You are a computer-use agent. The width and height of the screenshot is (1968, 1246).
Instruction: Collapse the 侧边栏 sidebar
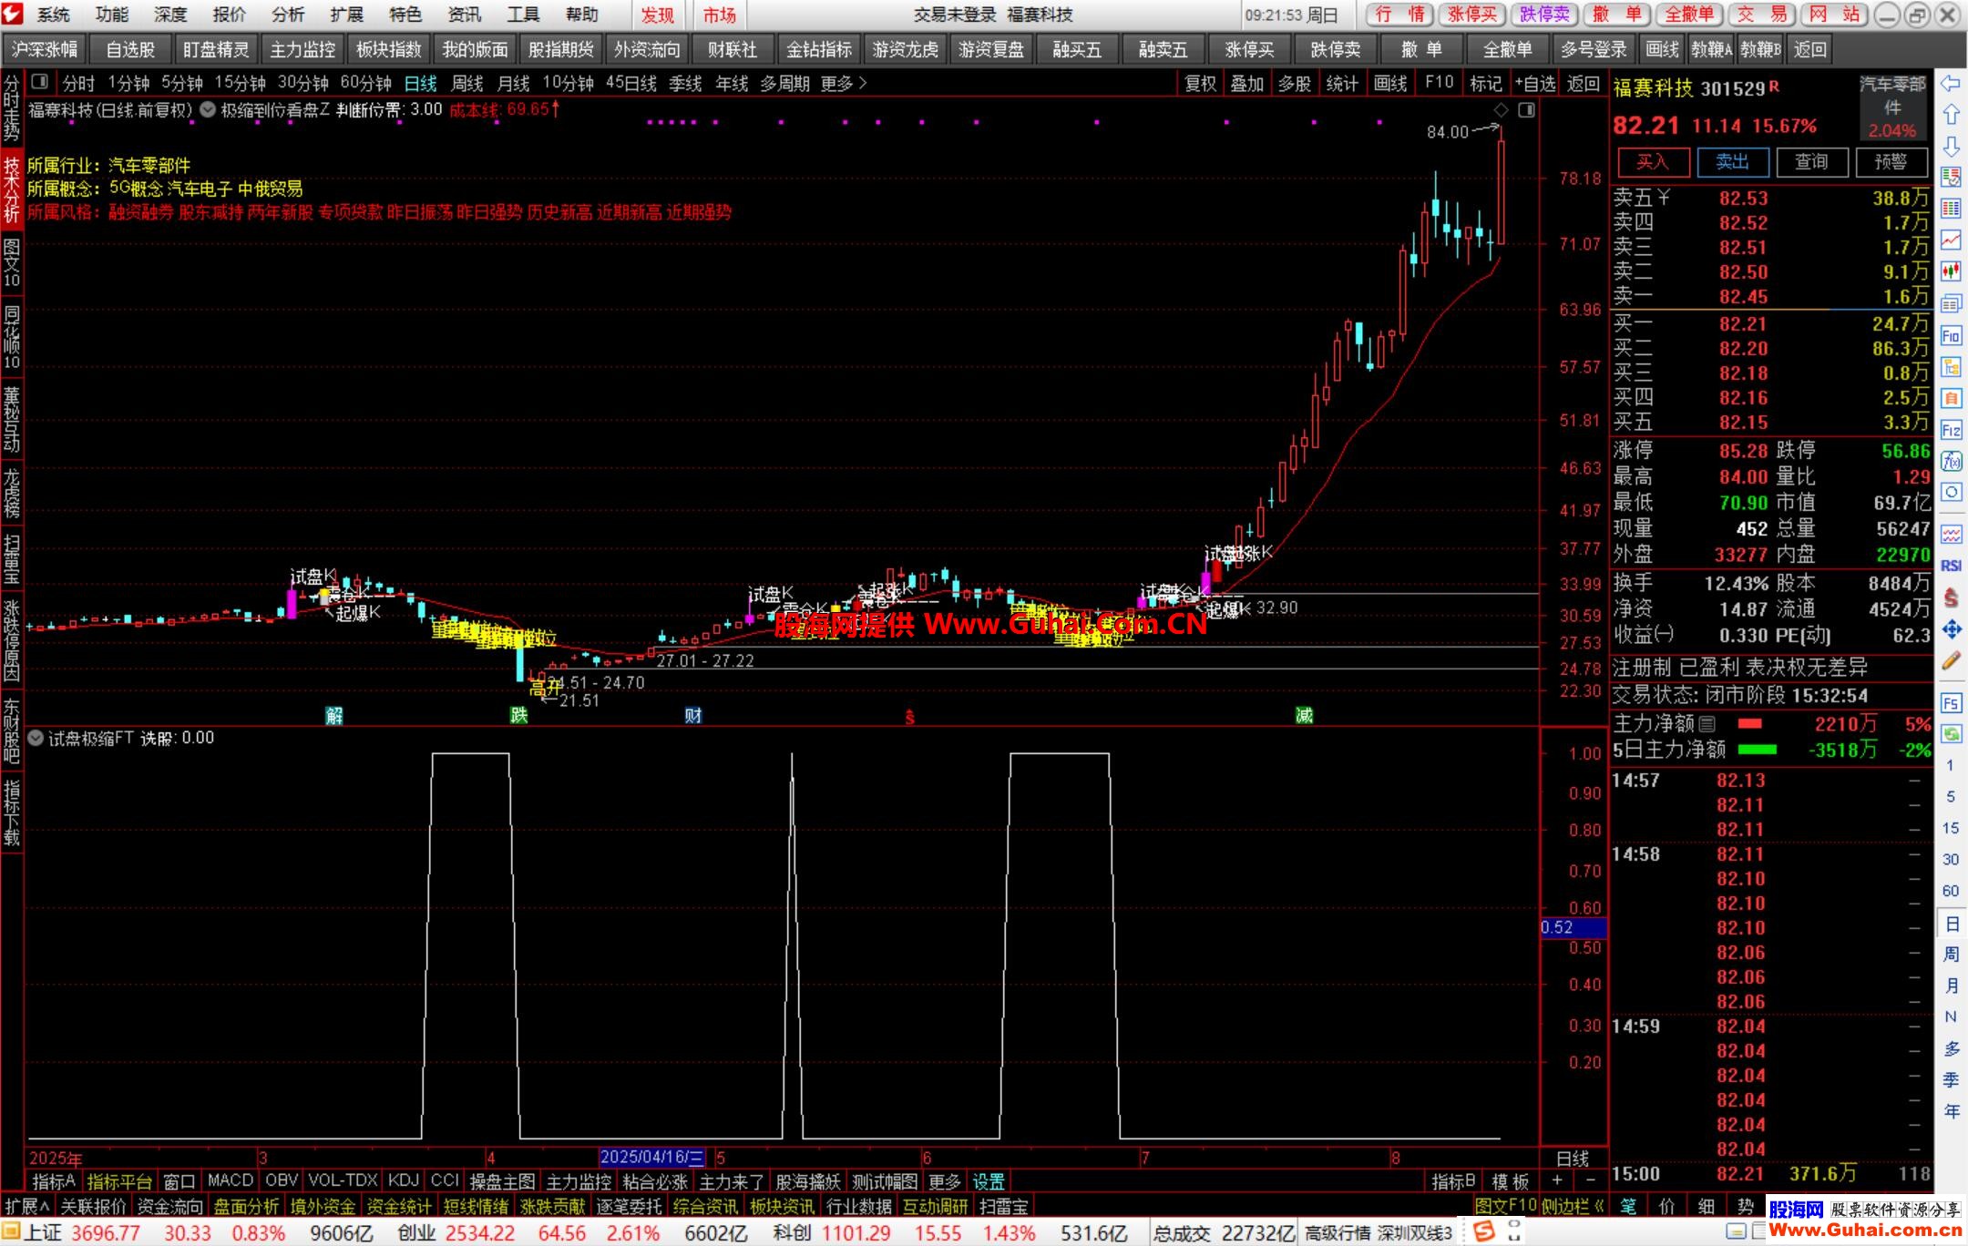1573,1207
